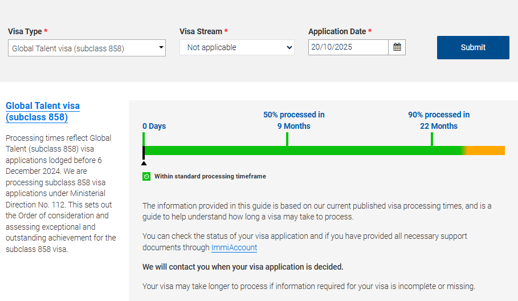518x301 pixels.
Task: Click the 0 Days label
Action: click(x=154, y=126)
